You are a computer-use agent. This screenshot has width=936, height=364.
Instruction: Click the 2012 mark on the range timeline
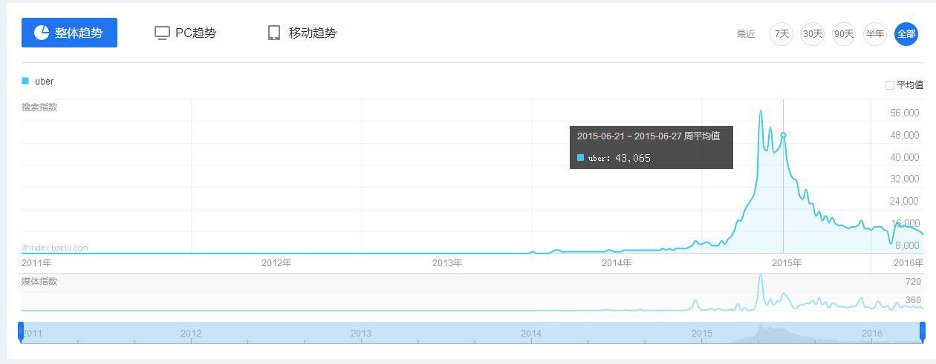pos(191,334)
